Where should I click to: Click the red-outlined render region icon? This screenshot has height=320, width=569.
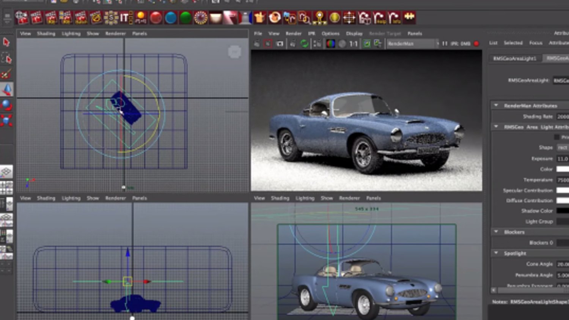pos(268,44)
